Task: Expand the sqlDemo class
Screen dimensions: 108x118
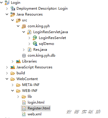Action: click(29, 44)
